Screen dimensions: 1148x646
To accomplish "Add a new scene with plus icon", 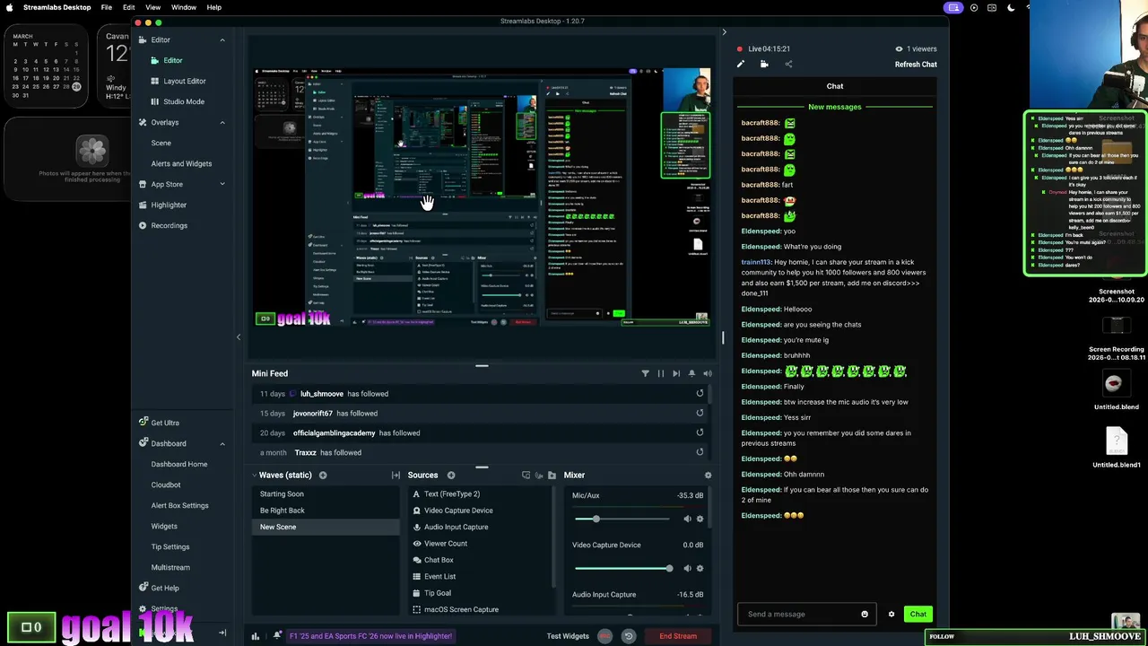I will click(323, 476).
